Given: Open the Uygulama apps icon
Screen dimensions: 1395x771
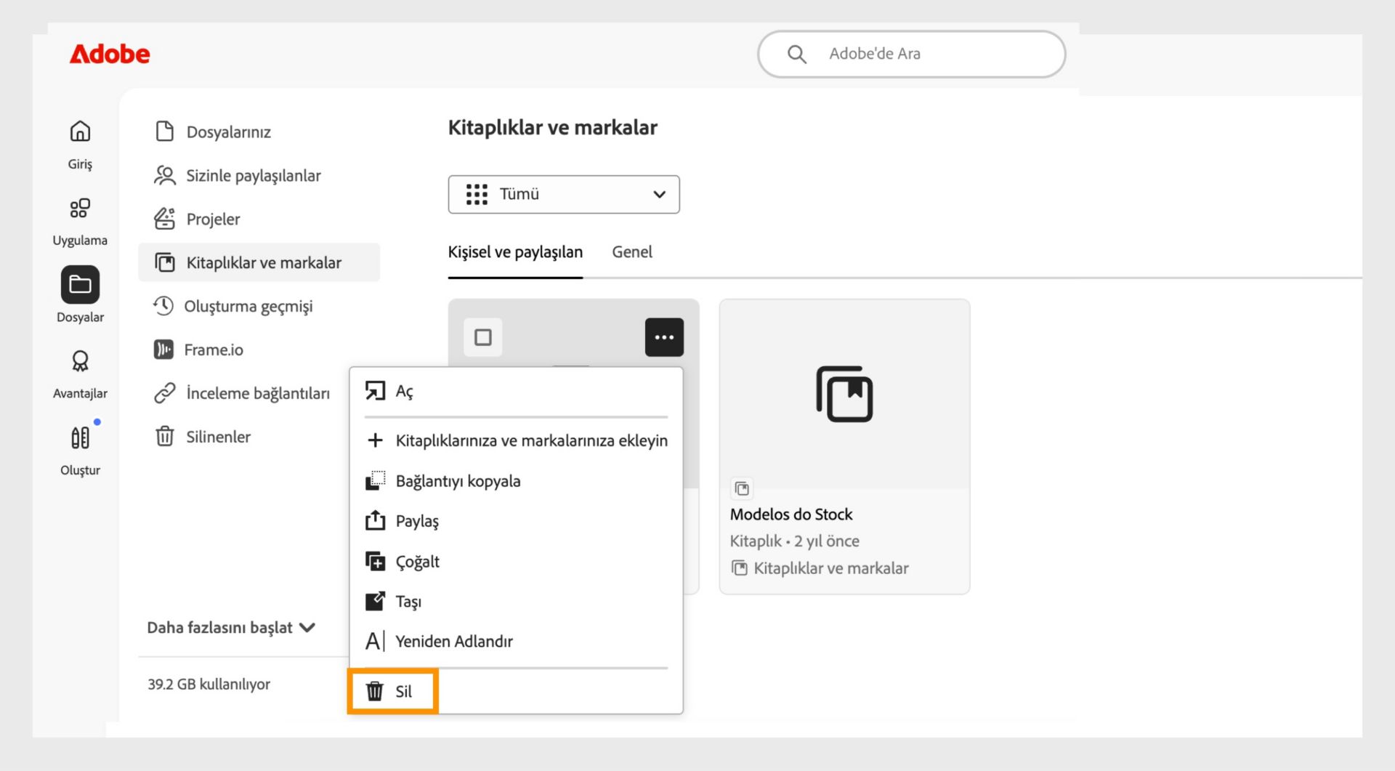Looking at the screenshot, I should coord(80,209).
